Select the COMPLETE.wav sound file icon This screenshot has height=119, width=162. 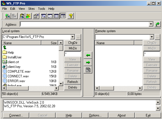(x=5, y=71)
